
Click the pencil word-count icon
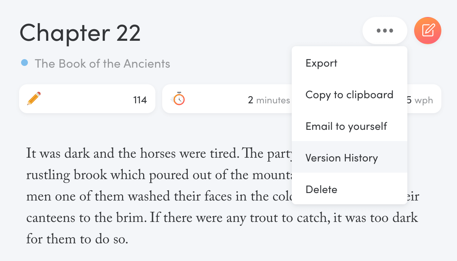coord(34,99)
